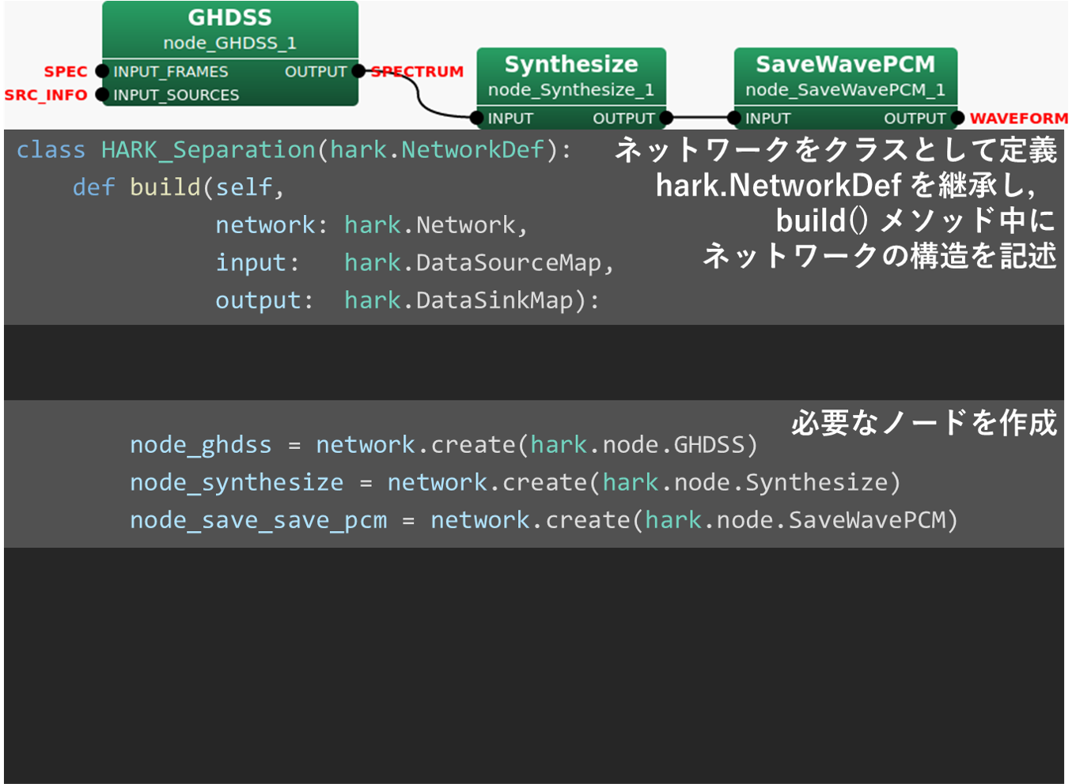The height and width of the screenshot is (784, 1076).
Task: Click the INPUT_FRAMES port on GHDSS
Action: coord(101,71)
